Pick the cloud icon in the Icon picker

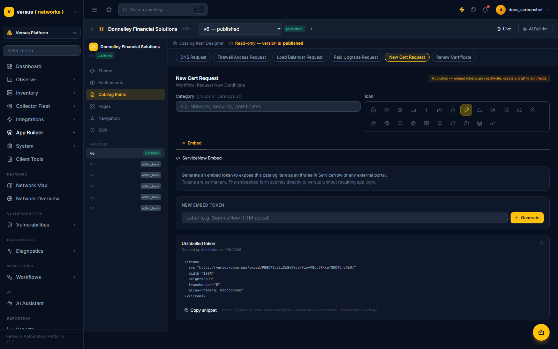[480, 110]
